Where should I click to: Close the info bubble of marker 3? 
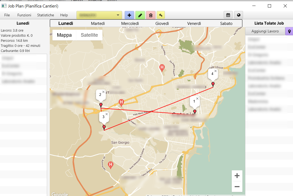tap(106, 114)
